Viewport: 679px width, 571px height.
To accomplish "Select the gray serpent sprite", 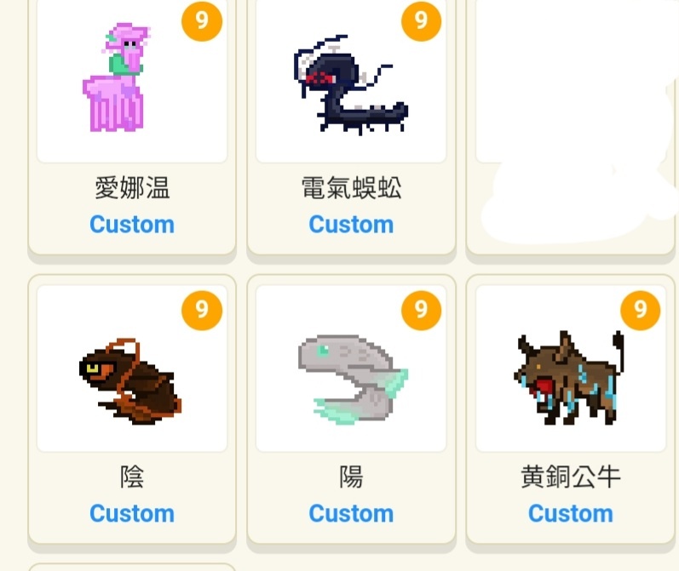I will (353, 379).
